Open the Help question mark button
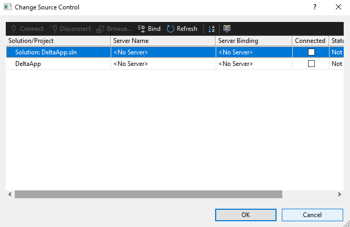Viewport: 350px width, 227px height. 315,7
